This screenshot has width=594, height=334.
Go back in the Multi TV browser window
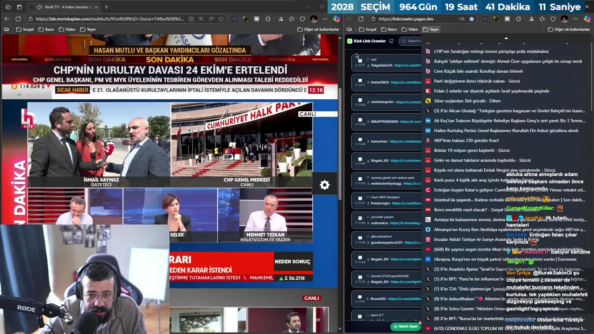(x=6, y=19)
